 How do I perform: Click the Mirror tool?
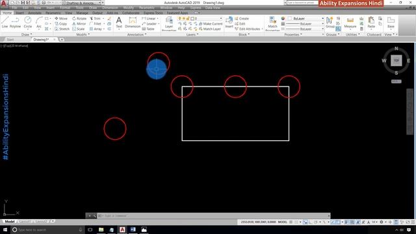point(79,23)
